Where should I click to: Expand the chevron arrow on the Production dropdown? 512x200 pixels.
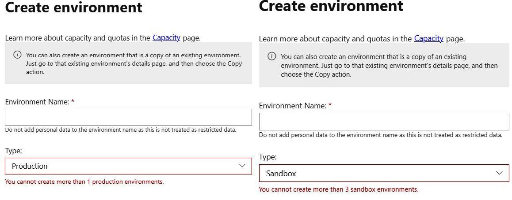[x=242, y=166]
